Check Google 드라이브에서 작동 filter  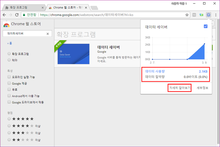pyautogui.click(x=9, y=102)
